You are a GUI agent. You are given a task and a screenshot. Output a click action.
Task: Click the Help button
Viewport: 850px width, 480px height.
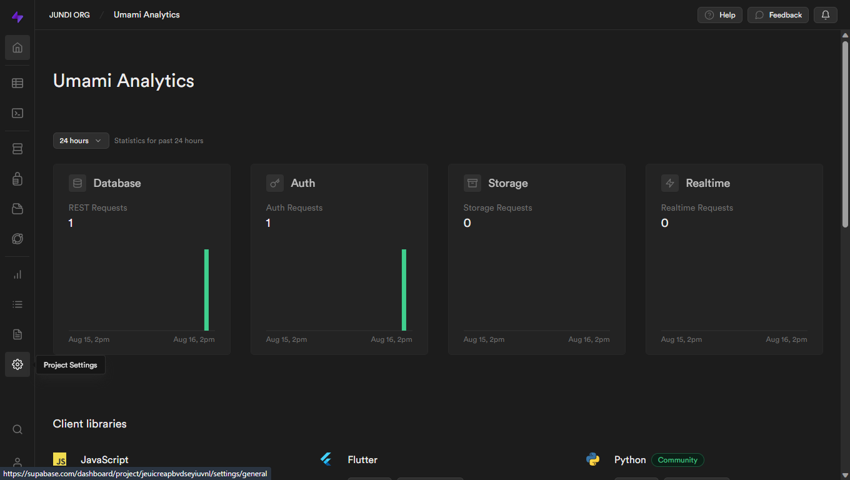[x=720, y=15]
